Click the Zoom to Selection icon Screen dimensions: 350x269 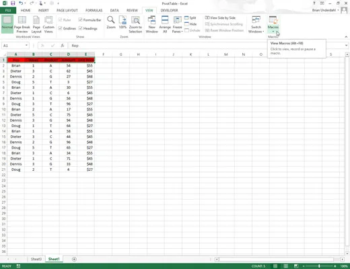point(135,24)
